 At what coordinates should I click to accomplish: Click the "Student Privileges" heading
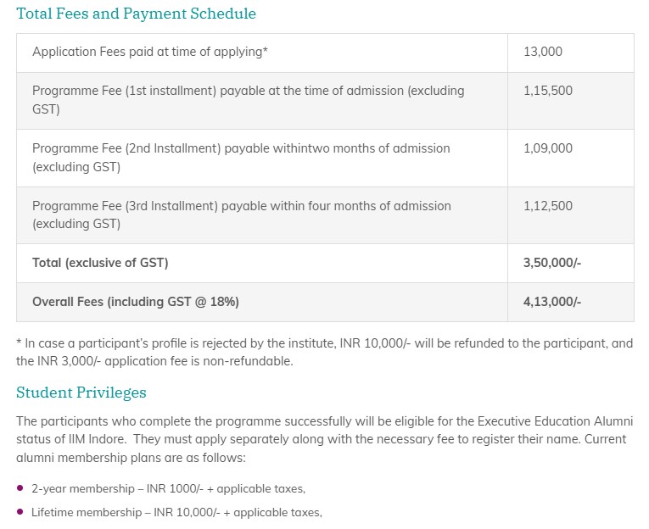pos(81,393)
